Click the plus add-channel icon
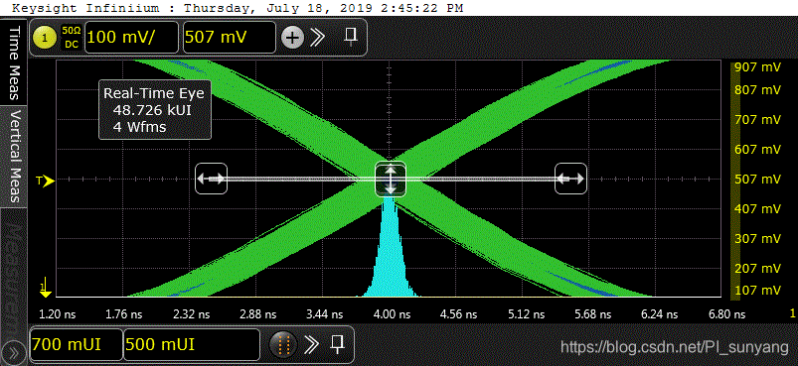This screenshot has height=366, width=798. pos(292,38)
